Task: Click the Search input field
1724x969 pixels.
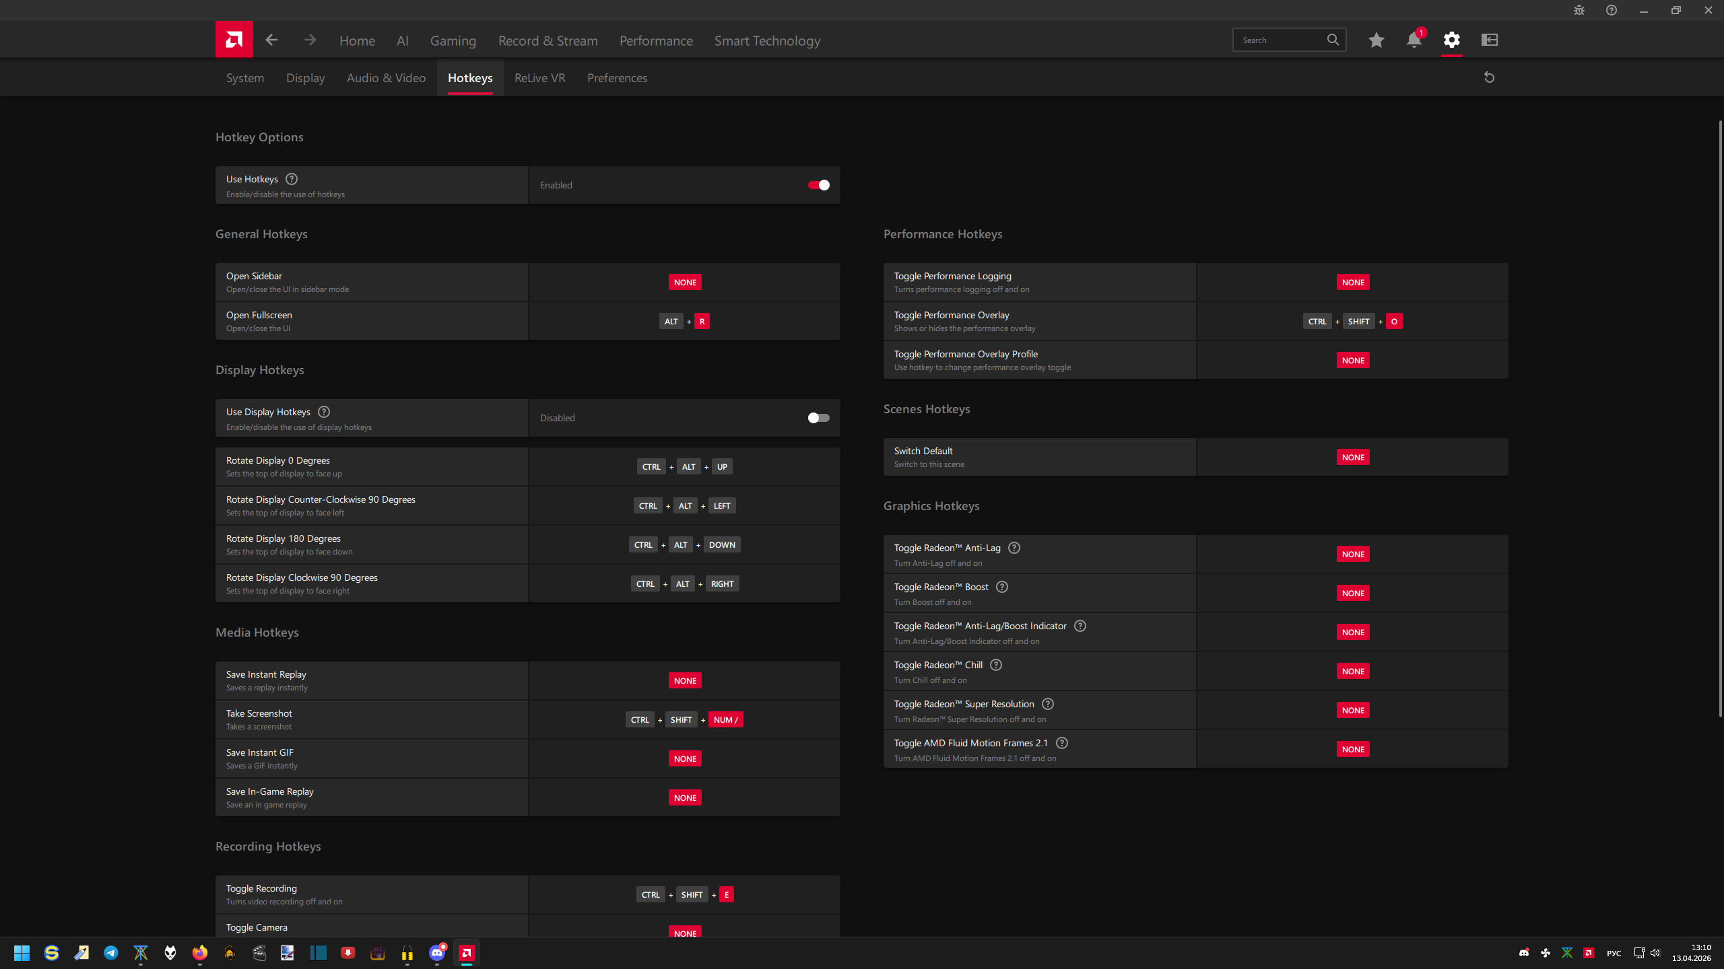Action: pos(1280,40)
